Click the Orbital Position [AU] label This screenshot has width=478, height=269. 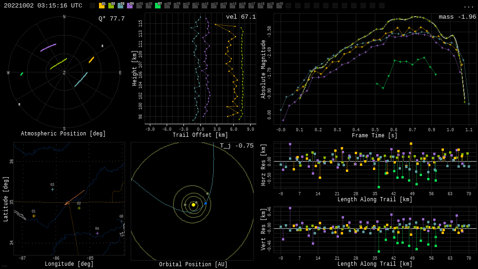point(193,264)
